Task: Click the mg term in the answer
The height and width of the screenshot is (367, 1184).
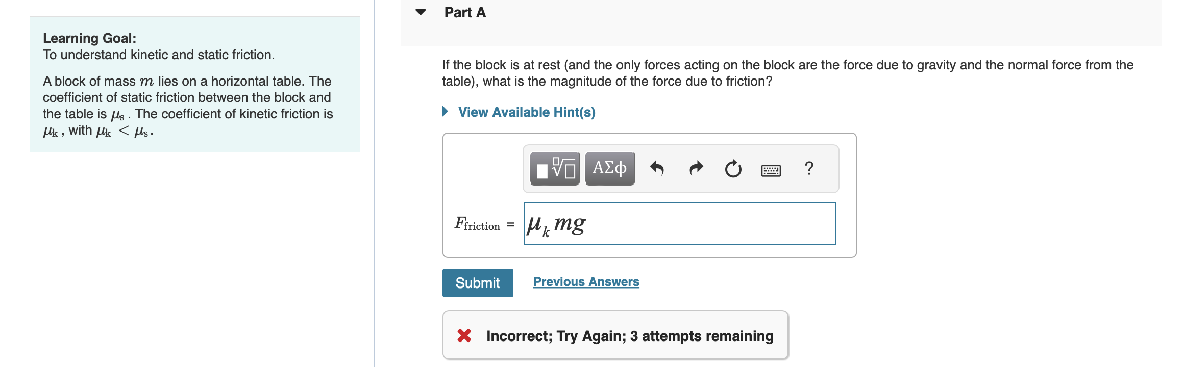Action: [x=571, y=223]
